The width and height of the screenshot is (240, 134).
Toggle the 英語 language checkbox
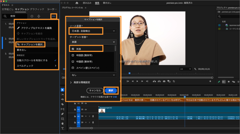point(73,49)
